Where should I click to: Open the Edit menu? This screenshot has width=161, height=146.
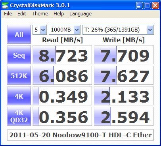click(x=22, y=14)
